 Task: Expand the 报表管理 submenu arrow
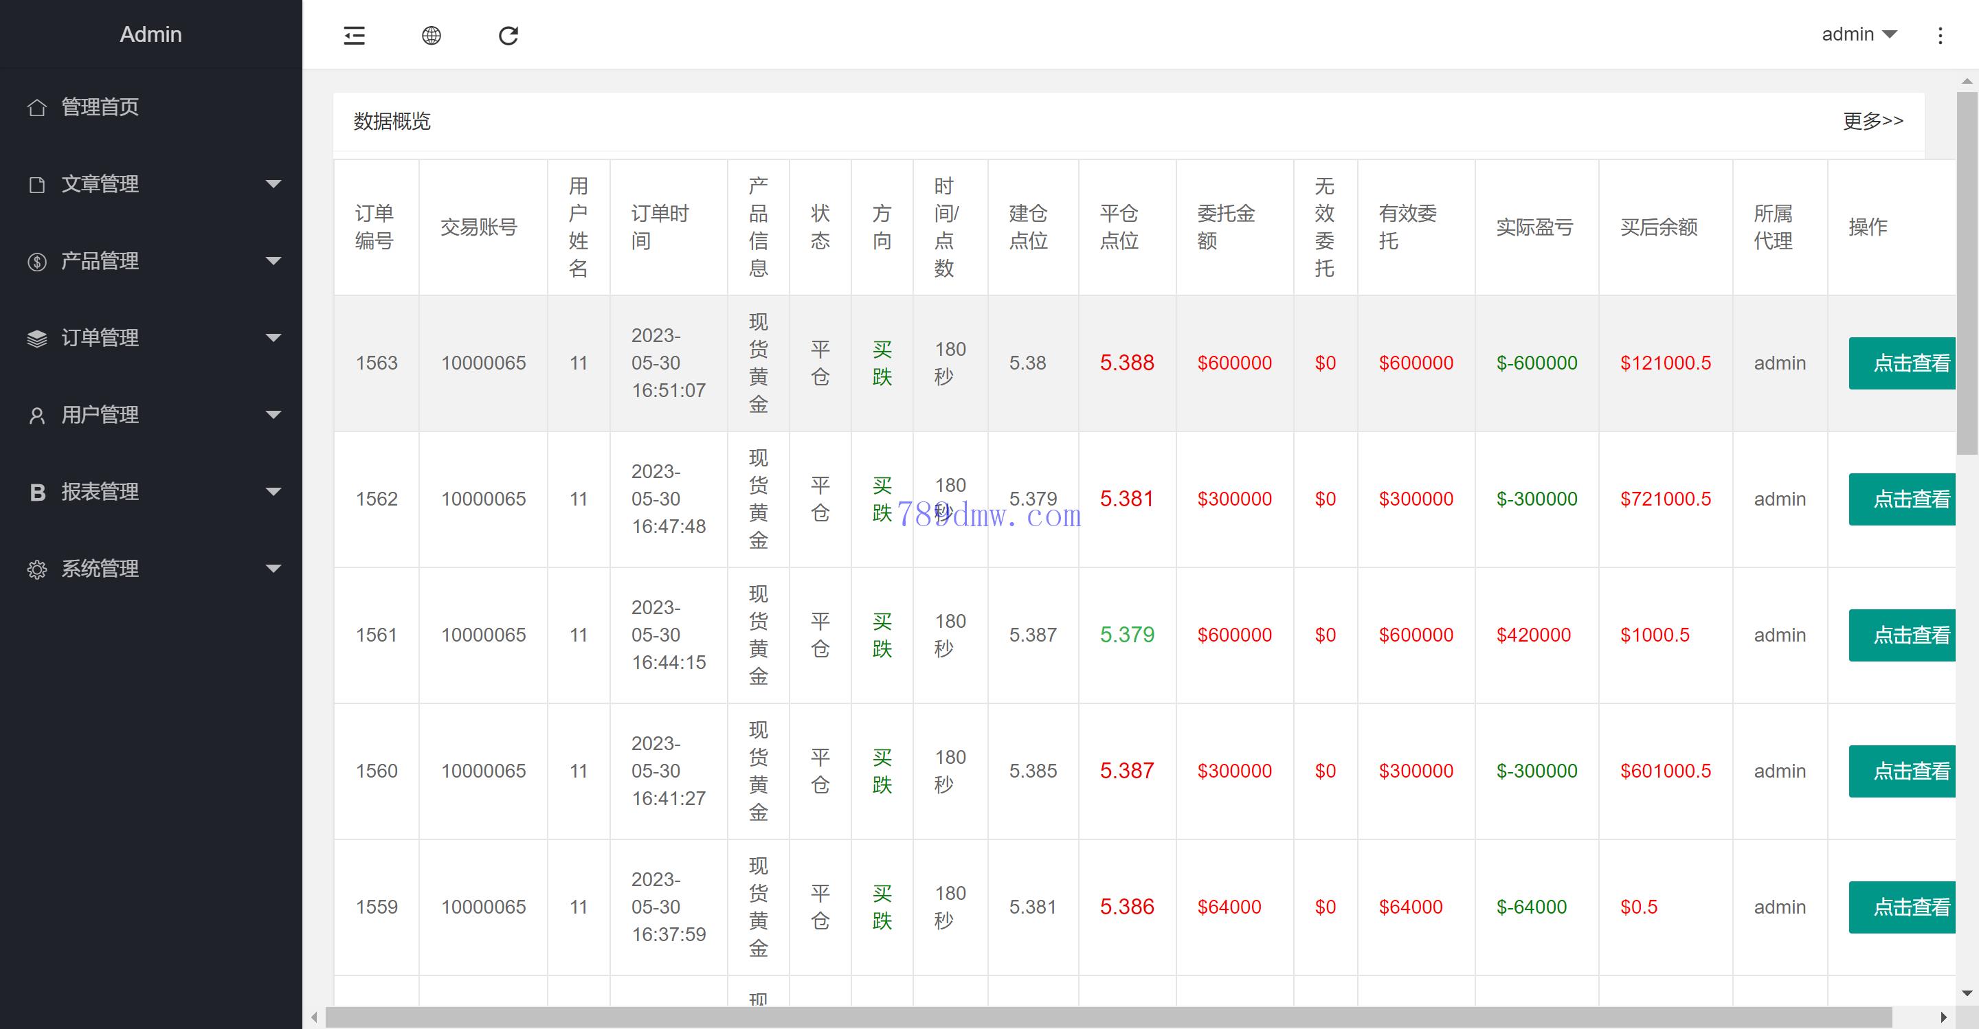click(x=273, y=491)
